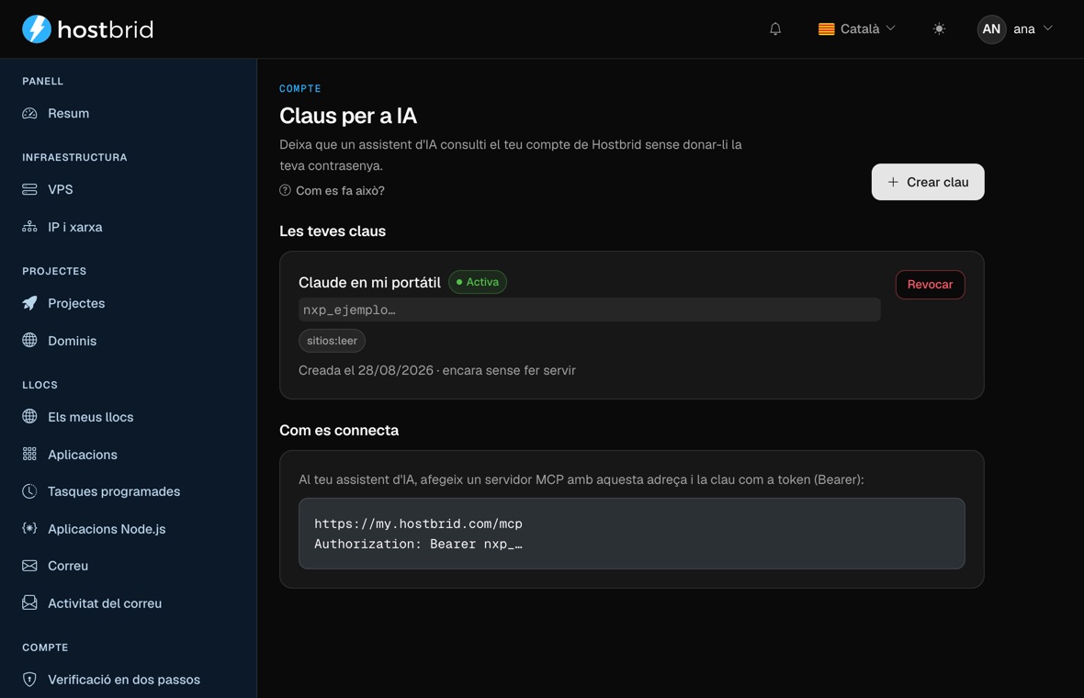Viewport: 1084px width, 698px height.
Task: Click the Crear clau button
Action: tap(928, 182)
